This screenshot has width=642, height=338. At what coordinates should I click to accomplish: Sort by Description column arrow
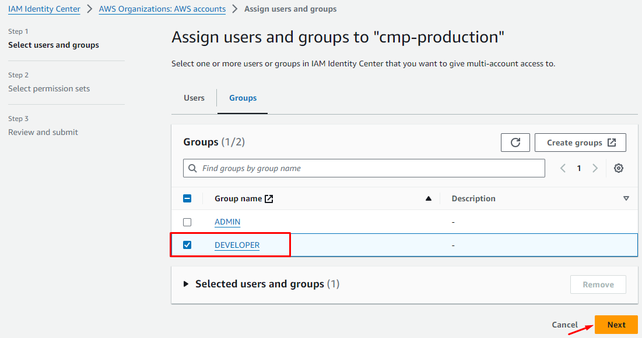[626, 198]
